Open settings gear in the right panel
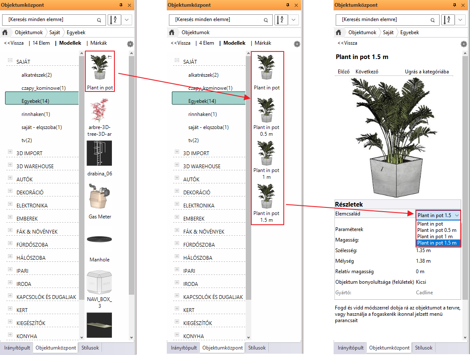The width and height of the screenshot is (470, 355). 464,44
